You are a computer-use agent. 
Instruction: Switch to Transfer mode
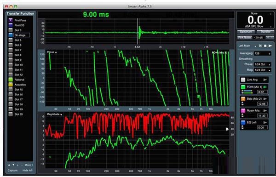[265, 32]
